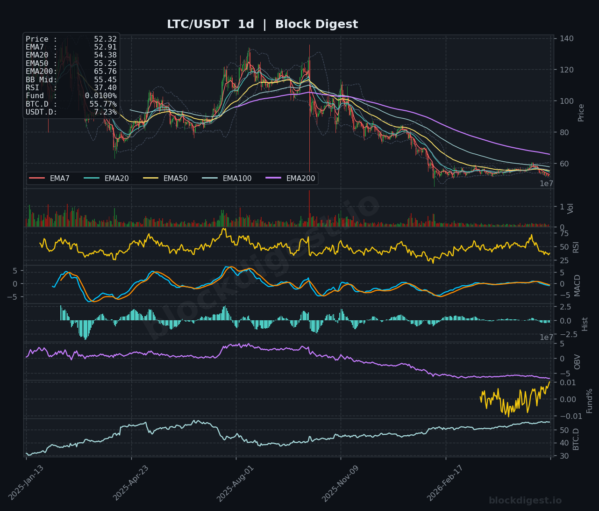Click the EMA20 legend entry

pos(107,178)
